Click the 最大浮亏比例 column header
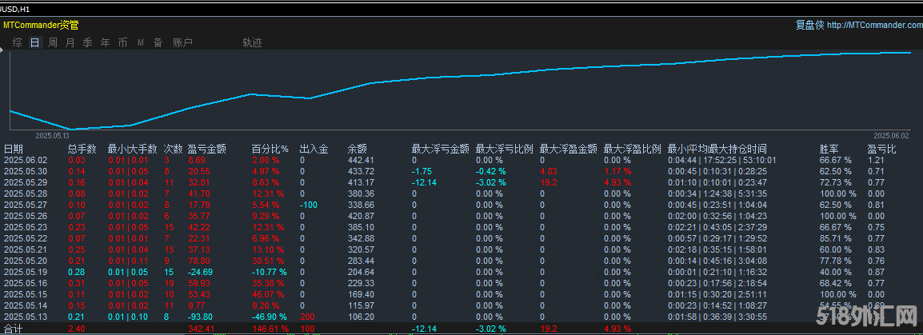Image resolution: width=923 pixels, height=335 pixels. [505, 149]
